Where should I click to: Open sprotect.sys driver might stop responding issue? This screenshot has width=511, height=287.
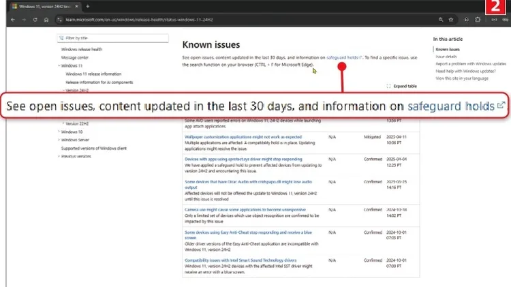click(243, 159)
